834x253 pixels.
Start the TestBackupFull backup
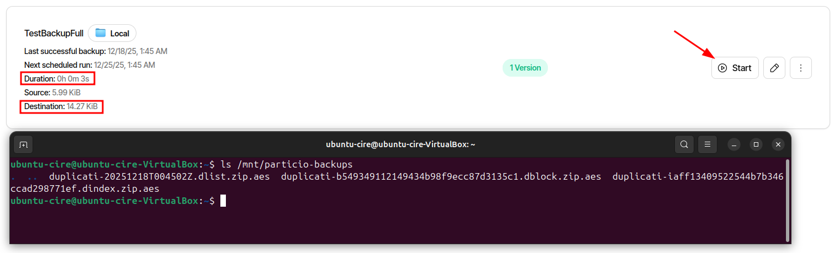pyautogui.click(x=735, y=68)
